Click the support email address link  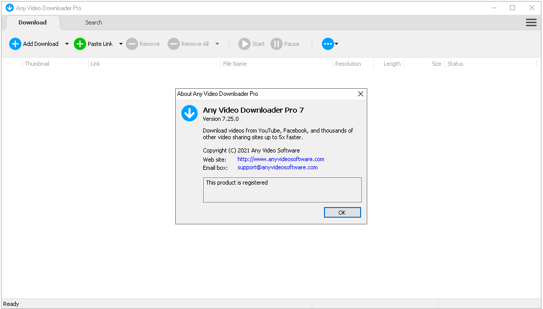tap(278, 168)
